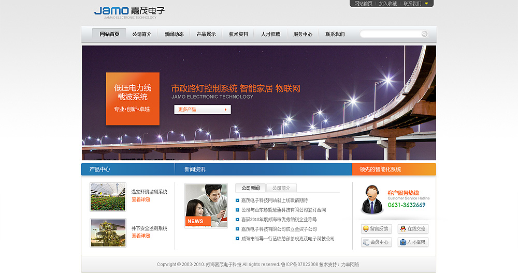Screen dimensions: 518x278
Task: Go to 服务中心 navigation item
Action: point(303,34)
